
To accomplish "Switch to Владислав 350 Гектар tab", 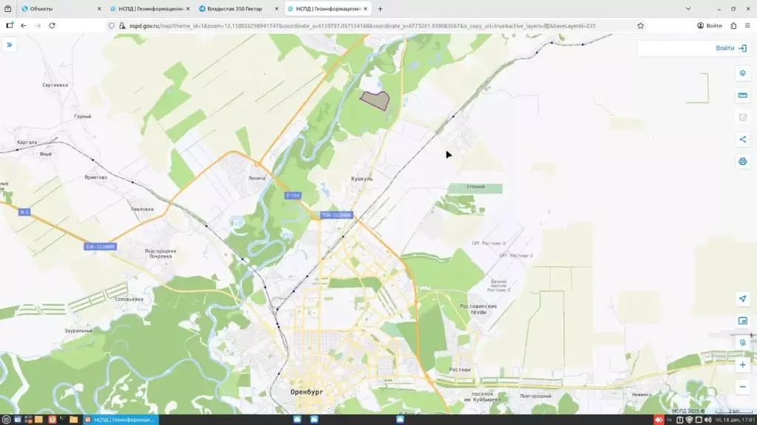I will coord(239,9).
